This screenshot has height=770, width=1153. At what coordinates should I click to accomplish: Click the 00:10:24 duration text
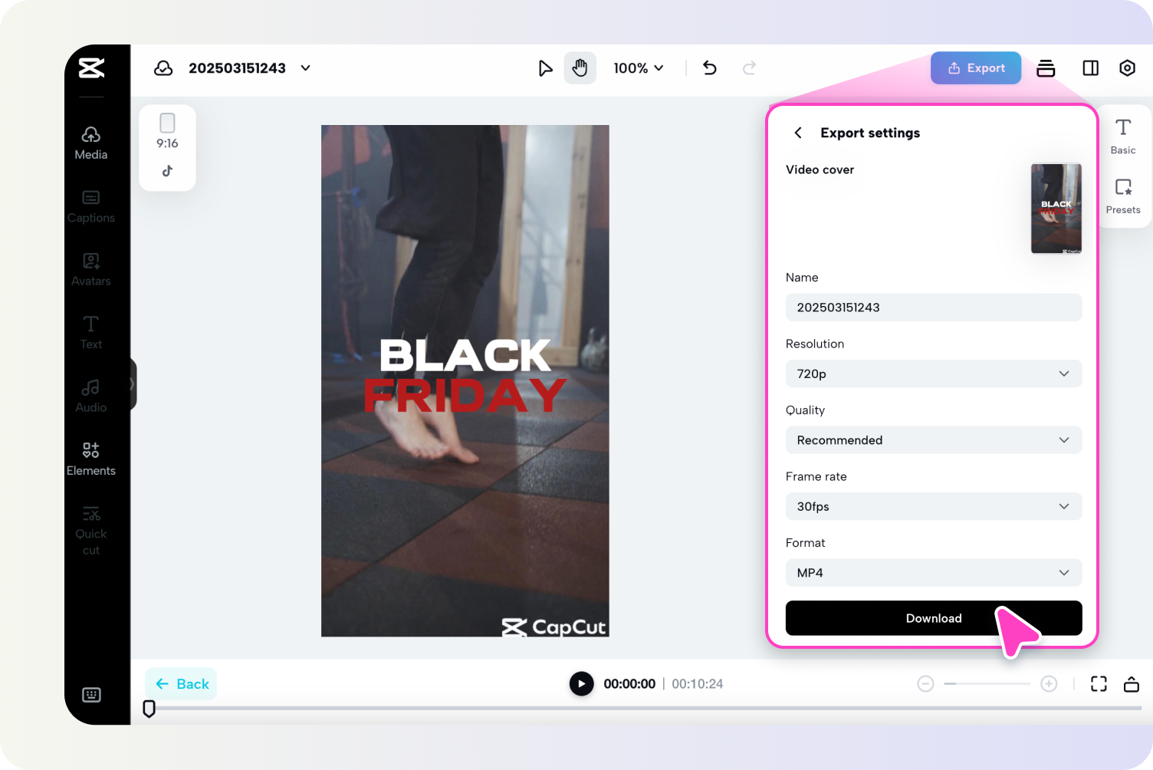[698, 683]
